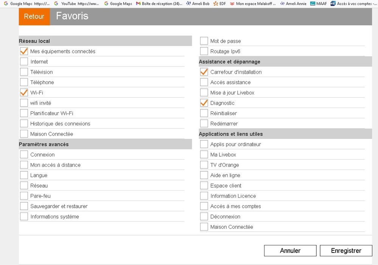The image size is (378, 265).
Task: Uncheck Carrefour d'installation
Action: 204,72
